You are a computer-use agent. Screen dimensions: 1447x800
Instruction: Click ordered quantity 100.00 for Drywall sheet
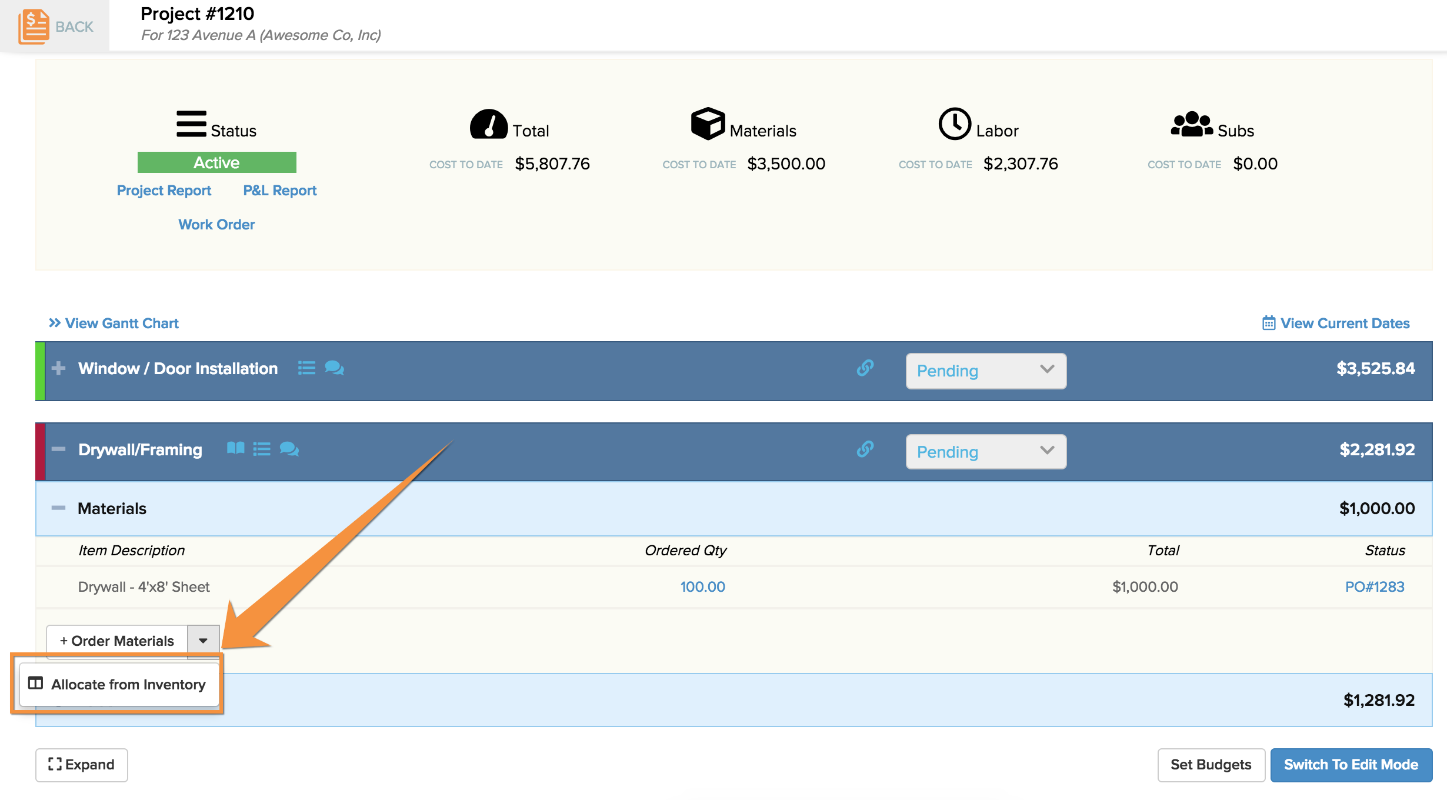pos(702,586)
